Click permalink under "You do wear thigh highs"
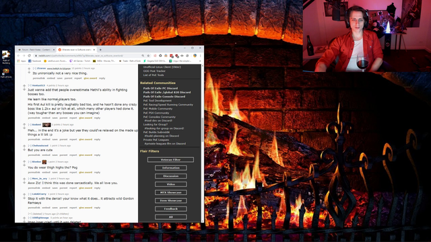The width and height of the screenshot is (431, 242). 34,172
